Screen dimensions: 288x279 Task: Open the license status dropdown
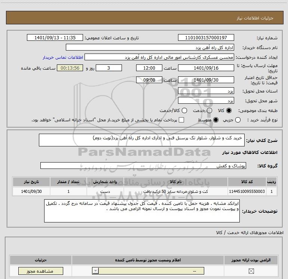[148, 271]
